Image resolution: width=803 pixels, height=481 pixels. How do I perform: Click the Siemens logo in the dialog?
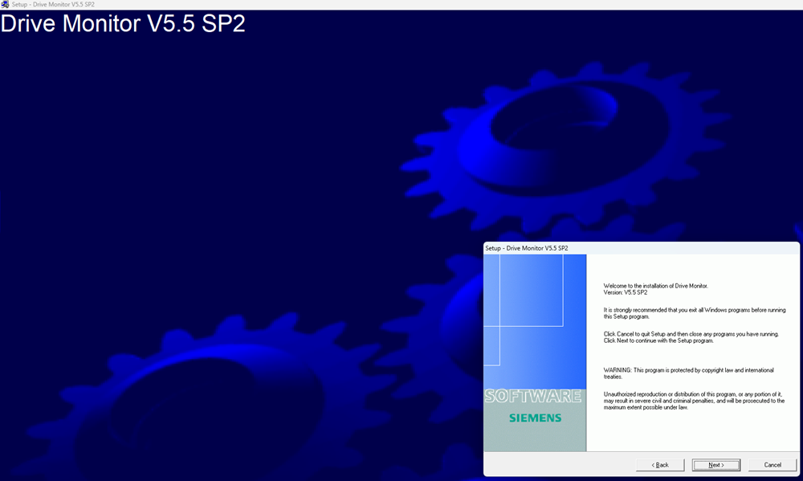pyautogui.click(x=535, y=418)
